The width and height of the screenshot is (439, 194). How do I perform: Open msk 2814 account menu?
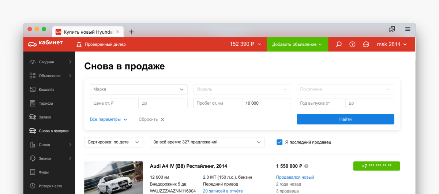point(392,44)
